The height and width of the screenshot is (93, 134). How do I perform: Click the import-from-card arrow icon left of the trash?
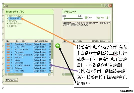coord(98,18)
